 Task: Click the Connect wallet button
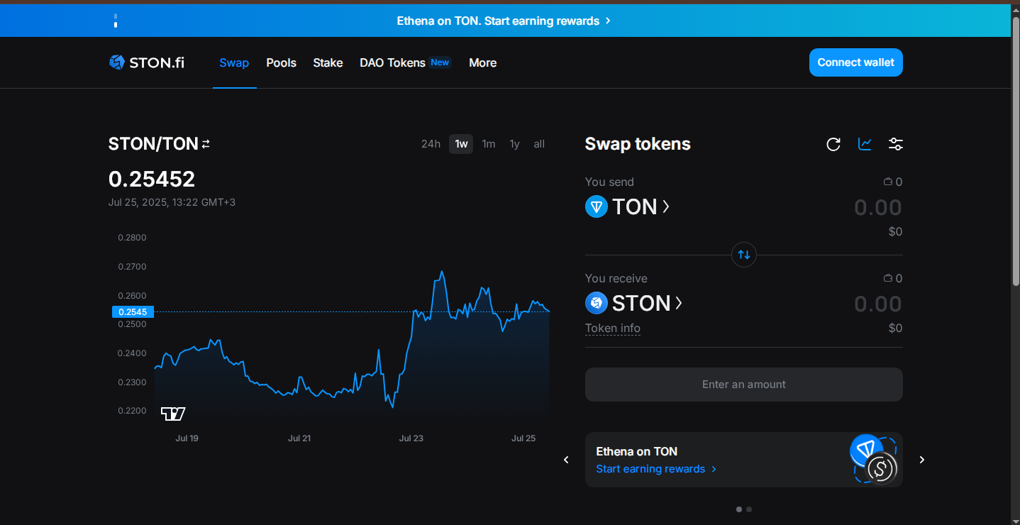tap(856, 62)
